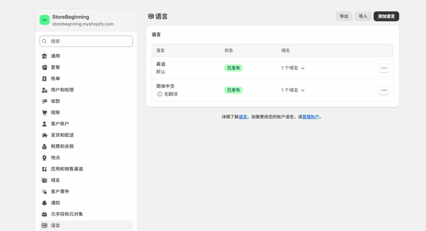Click the 结账 shopping cart icon
Image resolution: width=426 pixels, height=231 pixels.
pyautogui.click(x=45, y=113)
